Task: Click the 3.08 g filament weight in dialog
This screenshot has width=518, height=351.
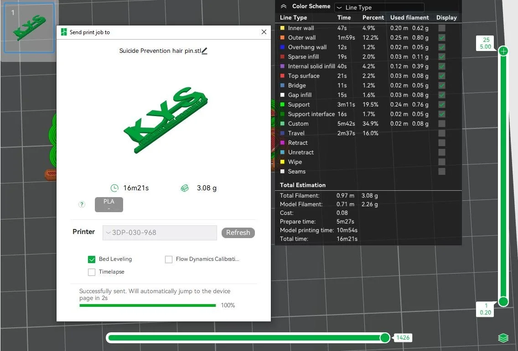Action: tap(207, 188)
